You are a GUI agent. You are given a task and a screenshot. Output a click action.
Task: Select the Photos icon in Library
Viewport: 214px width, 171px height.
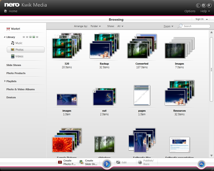[x=13, y=49]
